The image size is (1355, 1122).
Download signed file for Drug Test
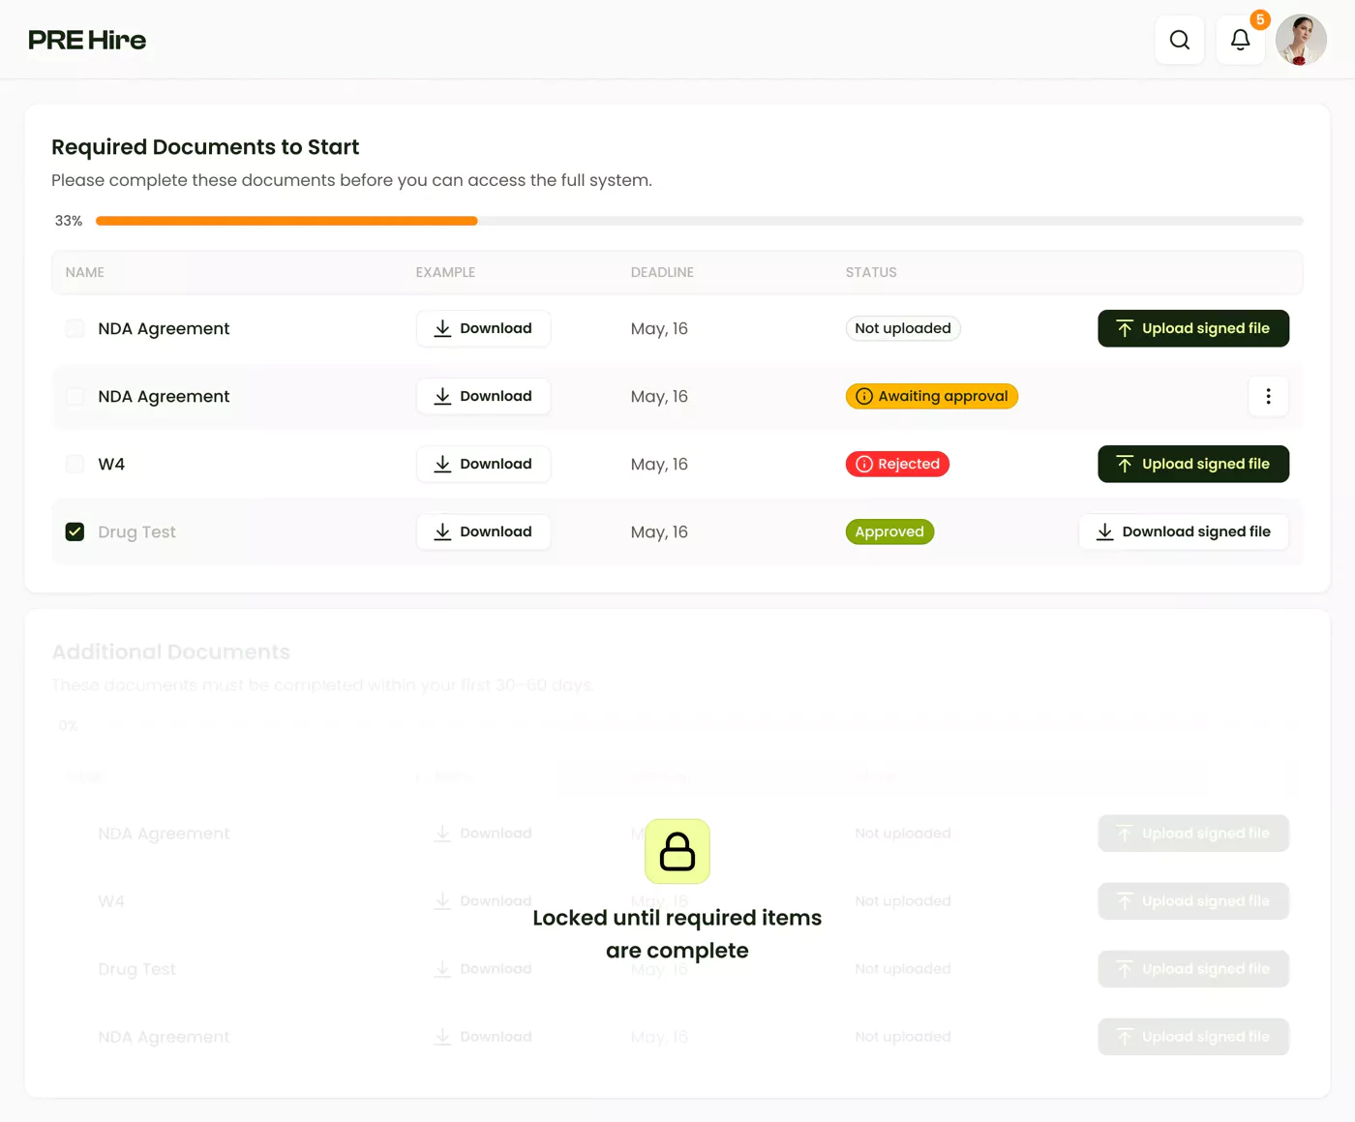pos(1183,531)
